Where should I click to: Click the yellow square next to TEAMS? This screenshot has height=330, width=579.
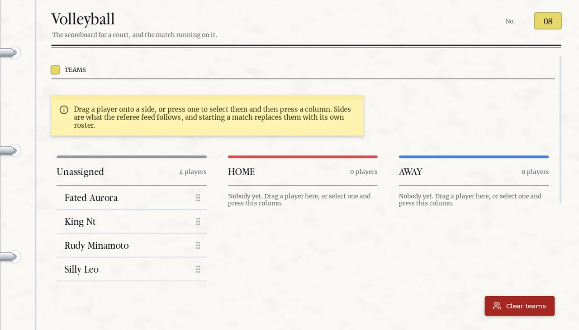pyautogui.click(x=55, y=70)
